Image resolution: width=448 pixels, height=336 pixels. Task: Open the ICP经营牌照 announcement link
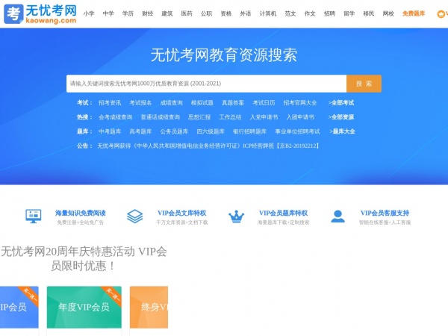208,146
